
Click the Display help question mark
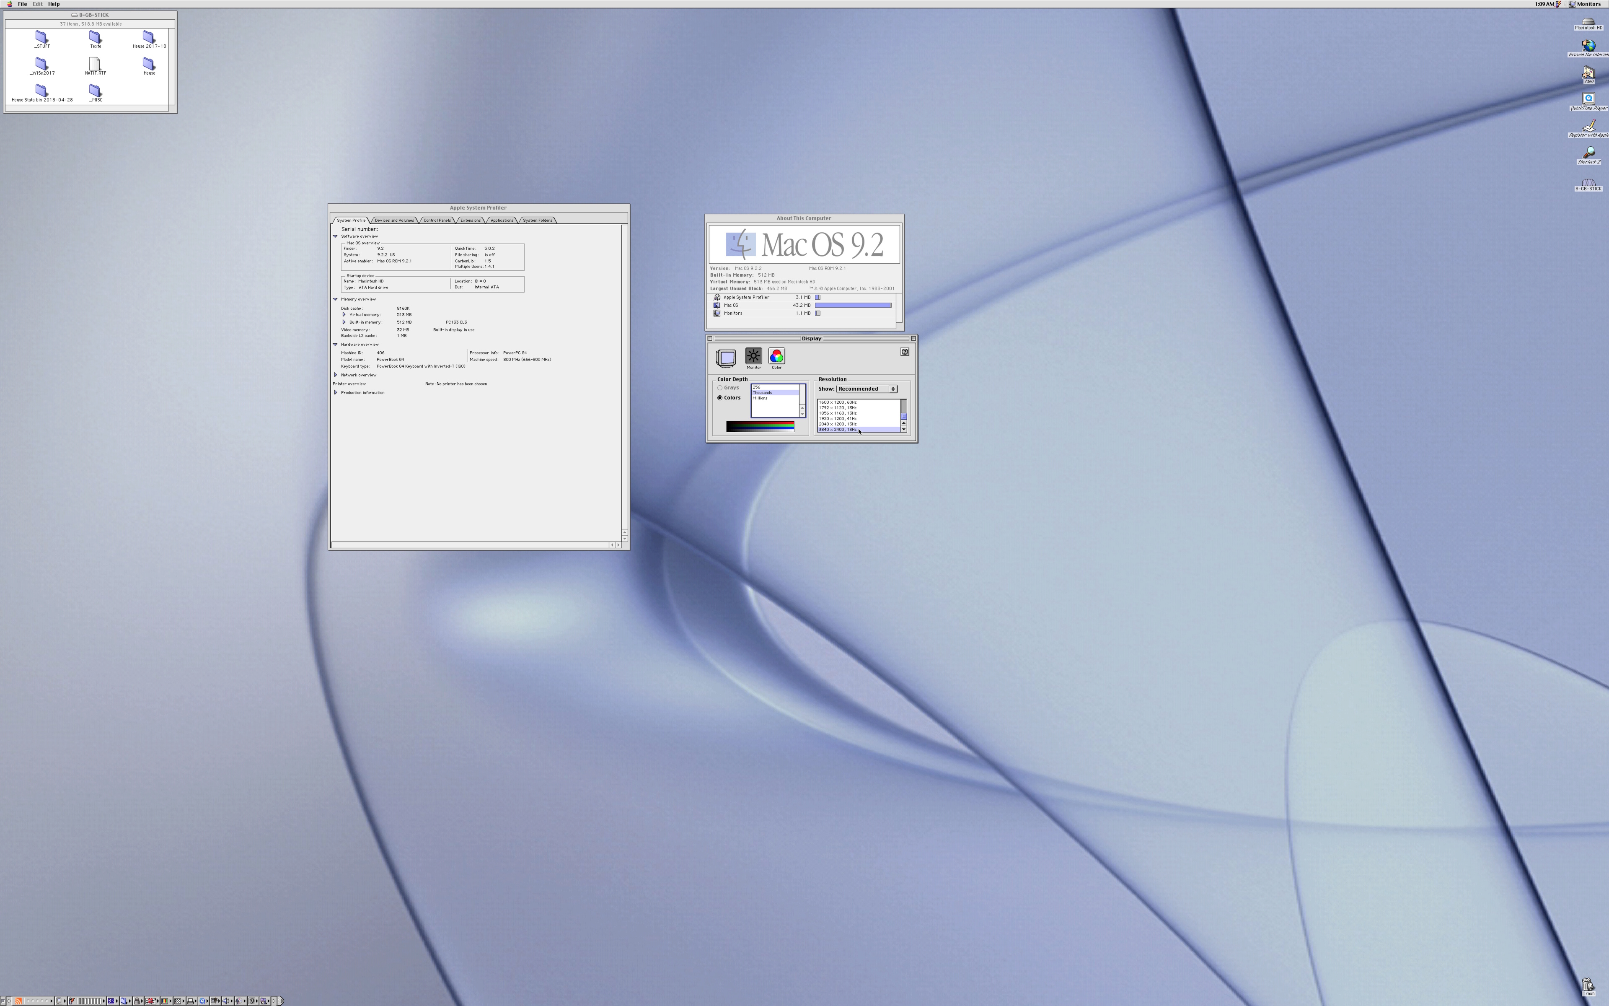(x=904, y=352)
